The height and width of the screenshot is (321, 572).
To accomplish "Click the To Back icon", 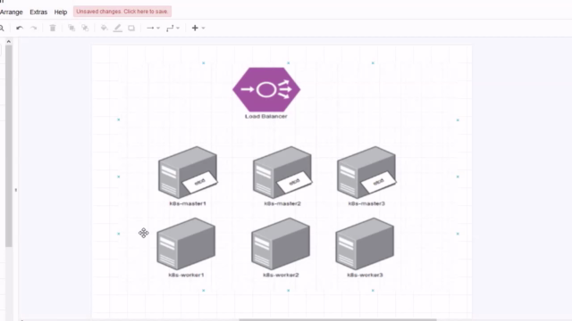I will click(85, 28).
